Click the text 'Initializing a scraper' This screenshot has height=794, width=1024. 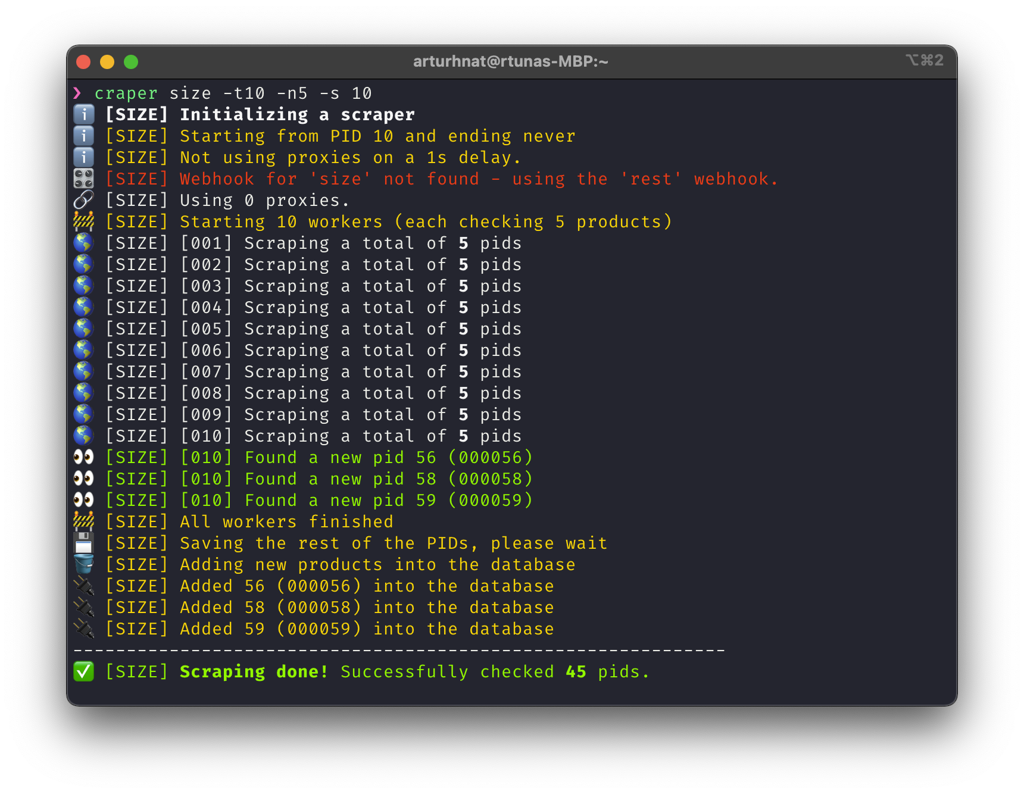(x=298, y=114)
